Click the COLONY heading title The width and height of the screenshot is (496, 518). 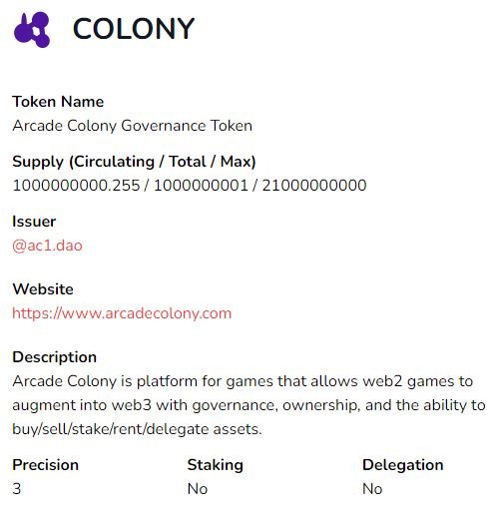click(x=134, y=29)
